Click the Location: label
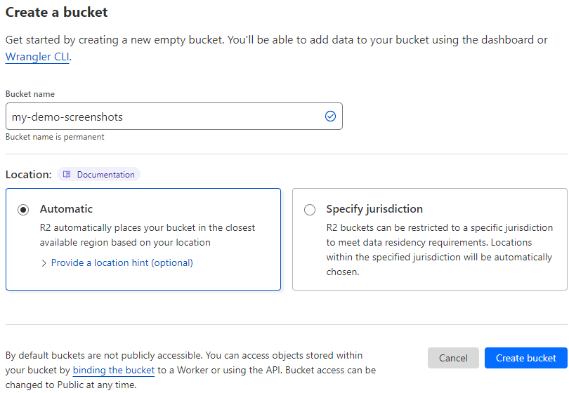Screen dimensions: 569x393 29,175
